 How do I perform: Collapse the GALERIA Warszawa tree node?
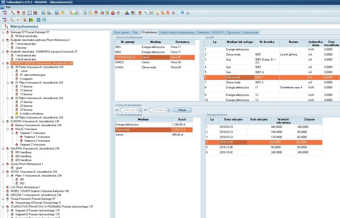3,149
